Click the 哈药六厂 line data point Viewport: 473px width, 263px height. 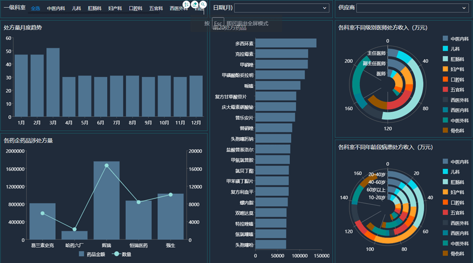tap(74, 229)
